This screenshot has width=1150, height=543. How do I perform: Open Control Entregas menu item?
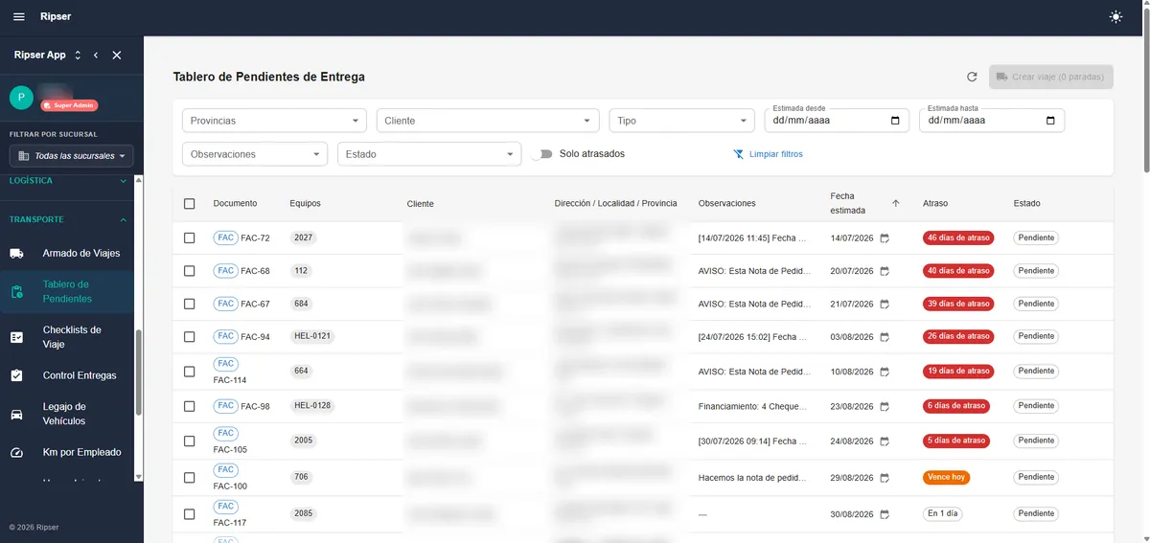point(67,375)
